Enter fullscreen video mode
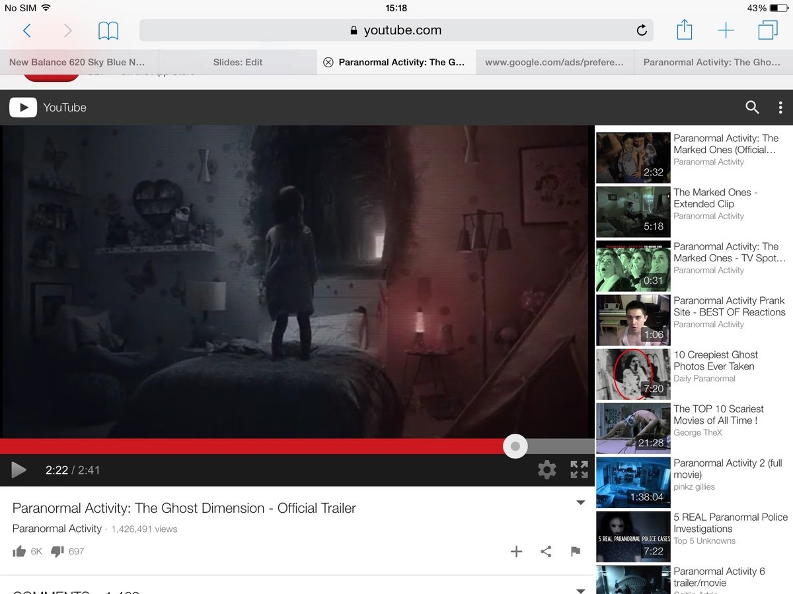The width and height of the screenshot is (793, 594). (x=579, y=470)
